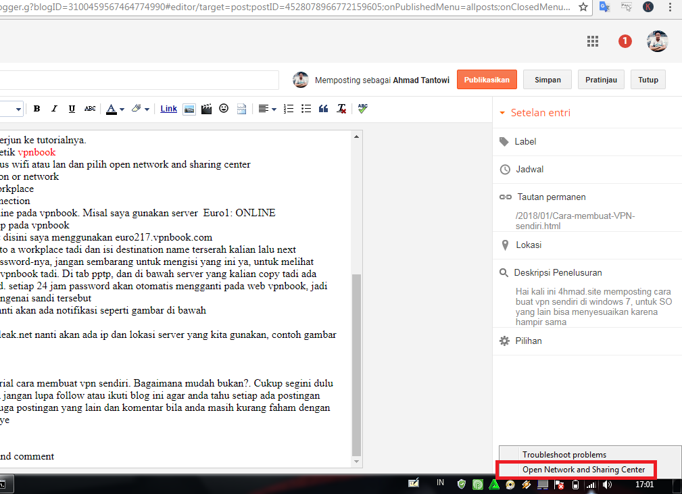Click the battery tray icon
This screenshot has height=494, width=682.
click(x=575, y=485)
